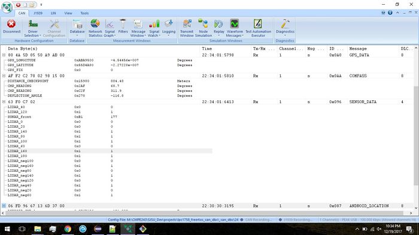419x235 pixels.
Task: Switch to the J1939 tab
Action: tap(38, 13)
